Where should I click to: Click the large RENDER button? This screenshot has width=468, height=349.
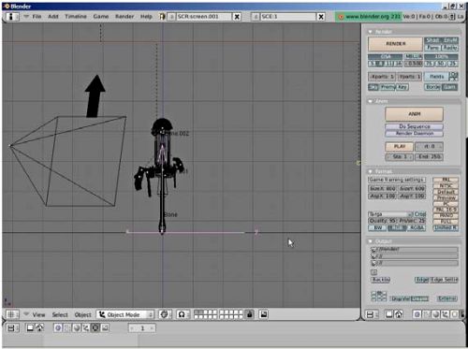(395, 44)
